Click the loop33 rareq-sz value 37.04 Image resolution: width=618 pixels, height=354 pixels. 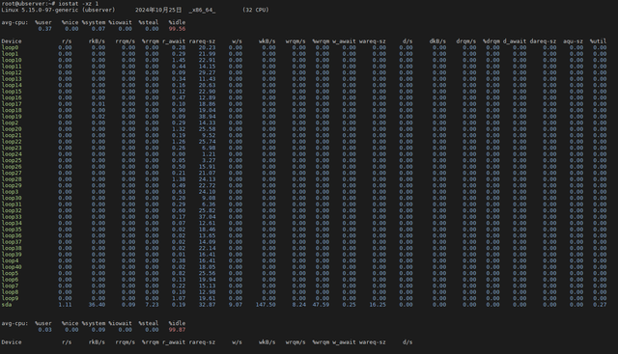tap(208, 217)
